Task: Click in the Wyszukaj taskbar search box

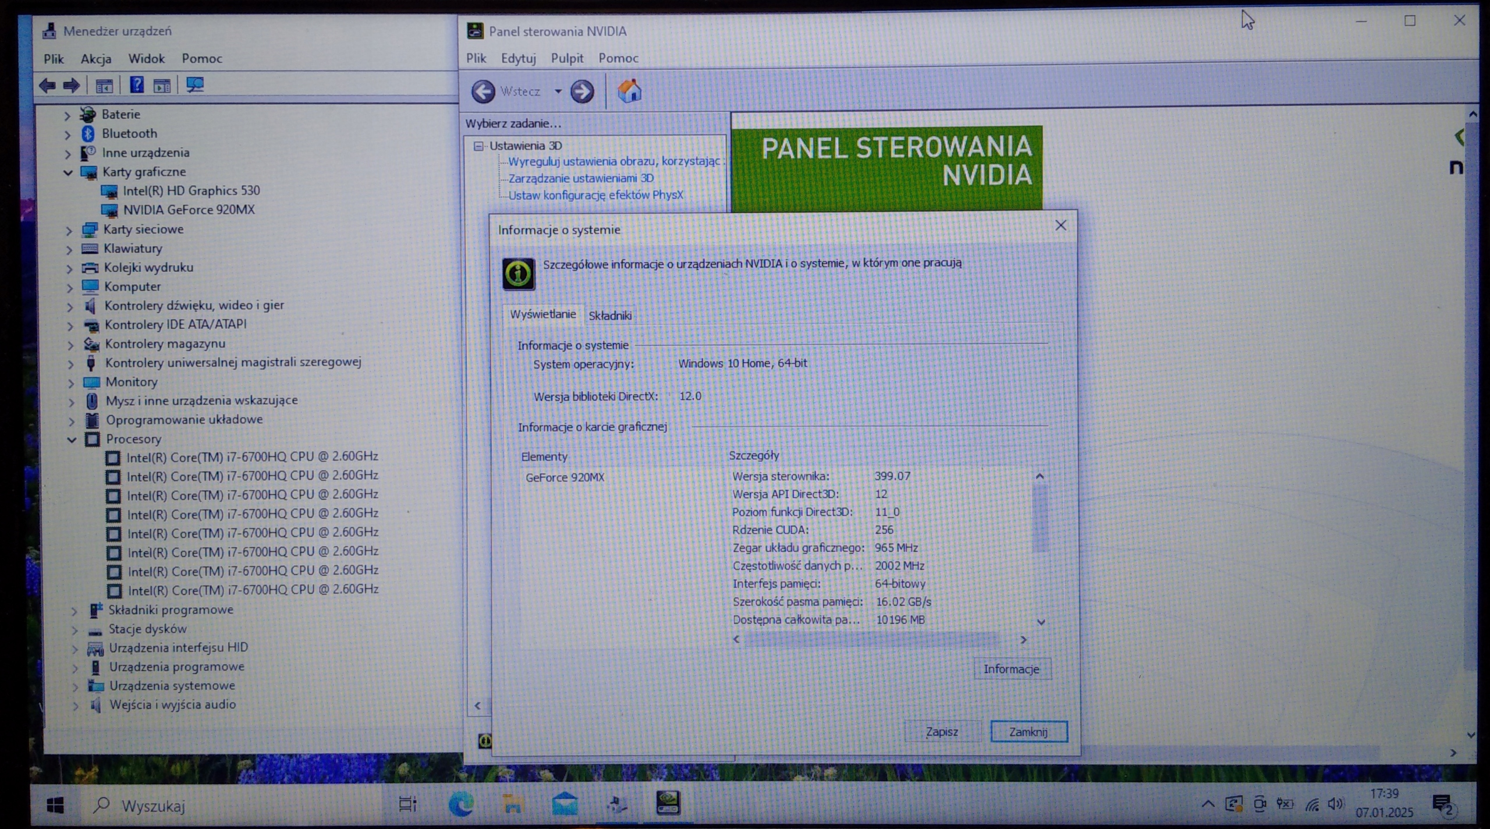Action: [233, 806]
